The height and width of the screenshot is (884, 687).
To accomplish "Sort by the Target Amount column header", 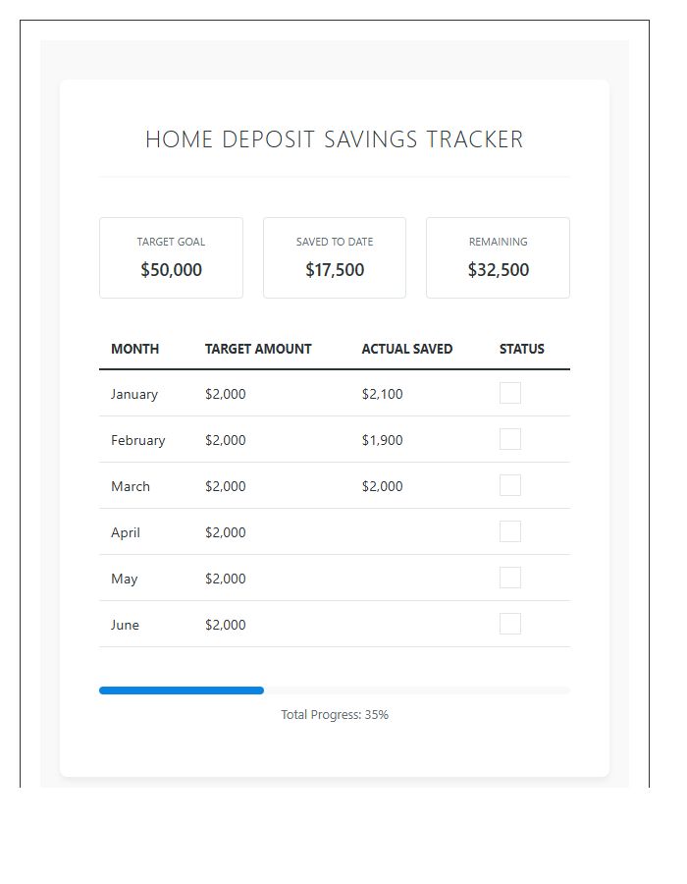I will tap(258, 349).
